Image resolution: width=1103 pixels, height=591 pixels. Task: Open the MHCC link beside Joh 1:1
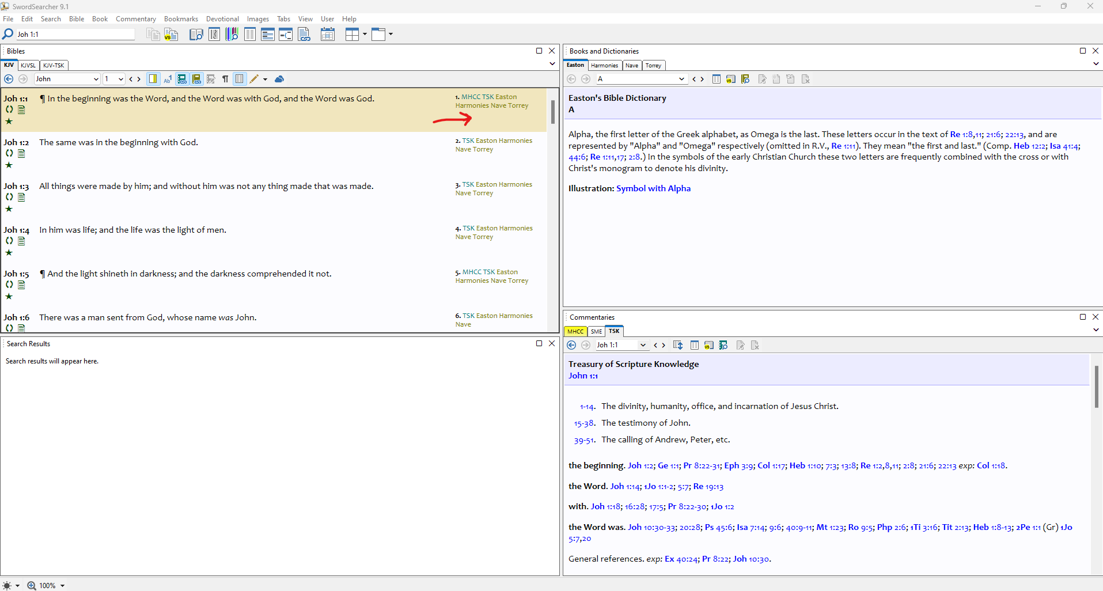[471, 97]
